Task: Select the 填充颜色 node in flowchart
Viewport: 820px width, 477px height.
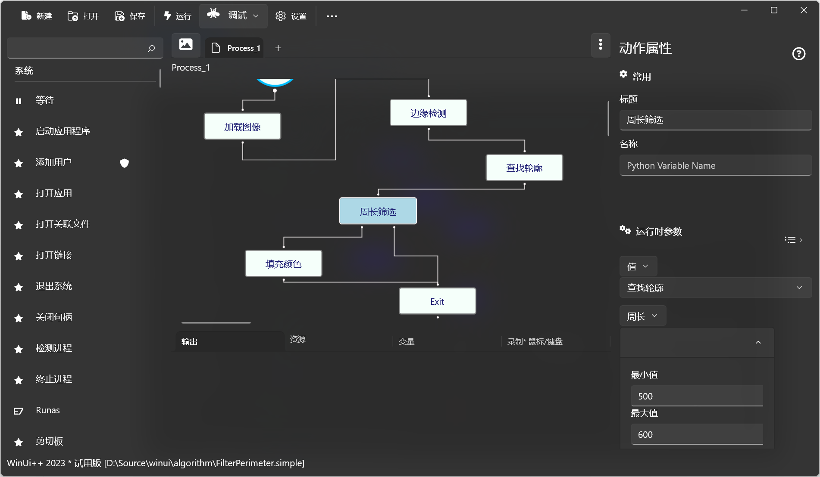Action: [283, 264]
